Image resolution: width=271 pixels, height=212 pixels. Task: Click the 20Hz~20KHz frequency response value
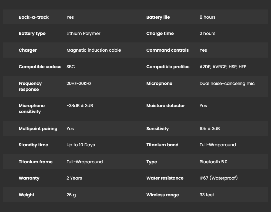click(79, 83)
